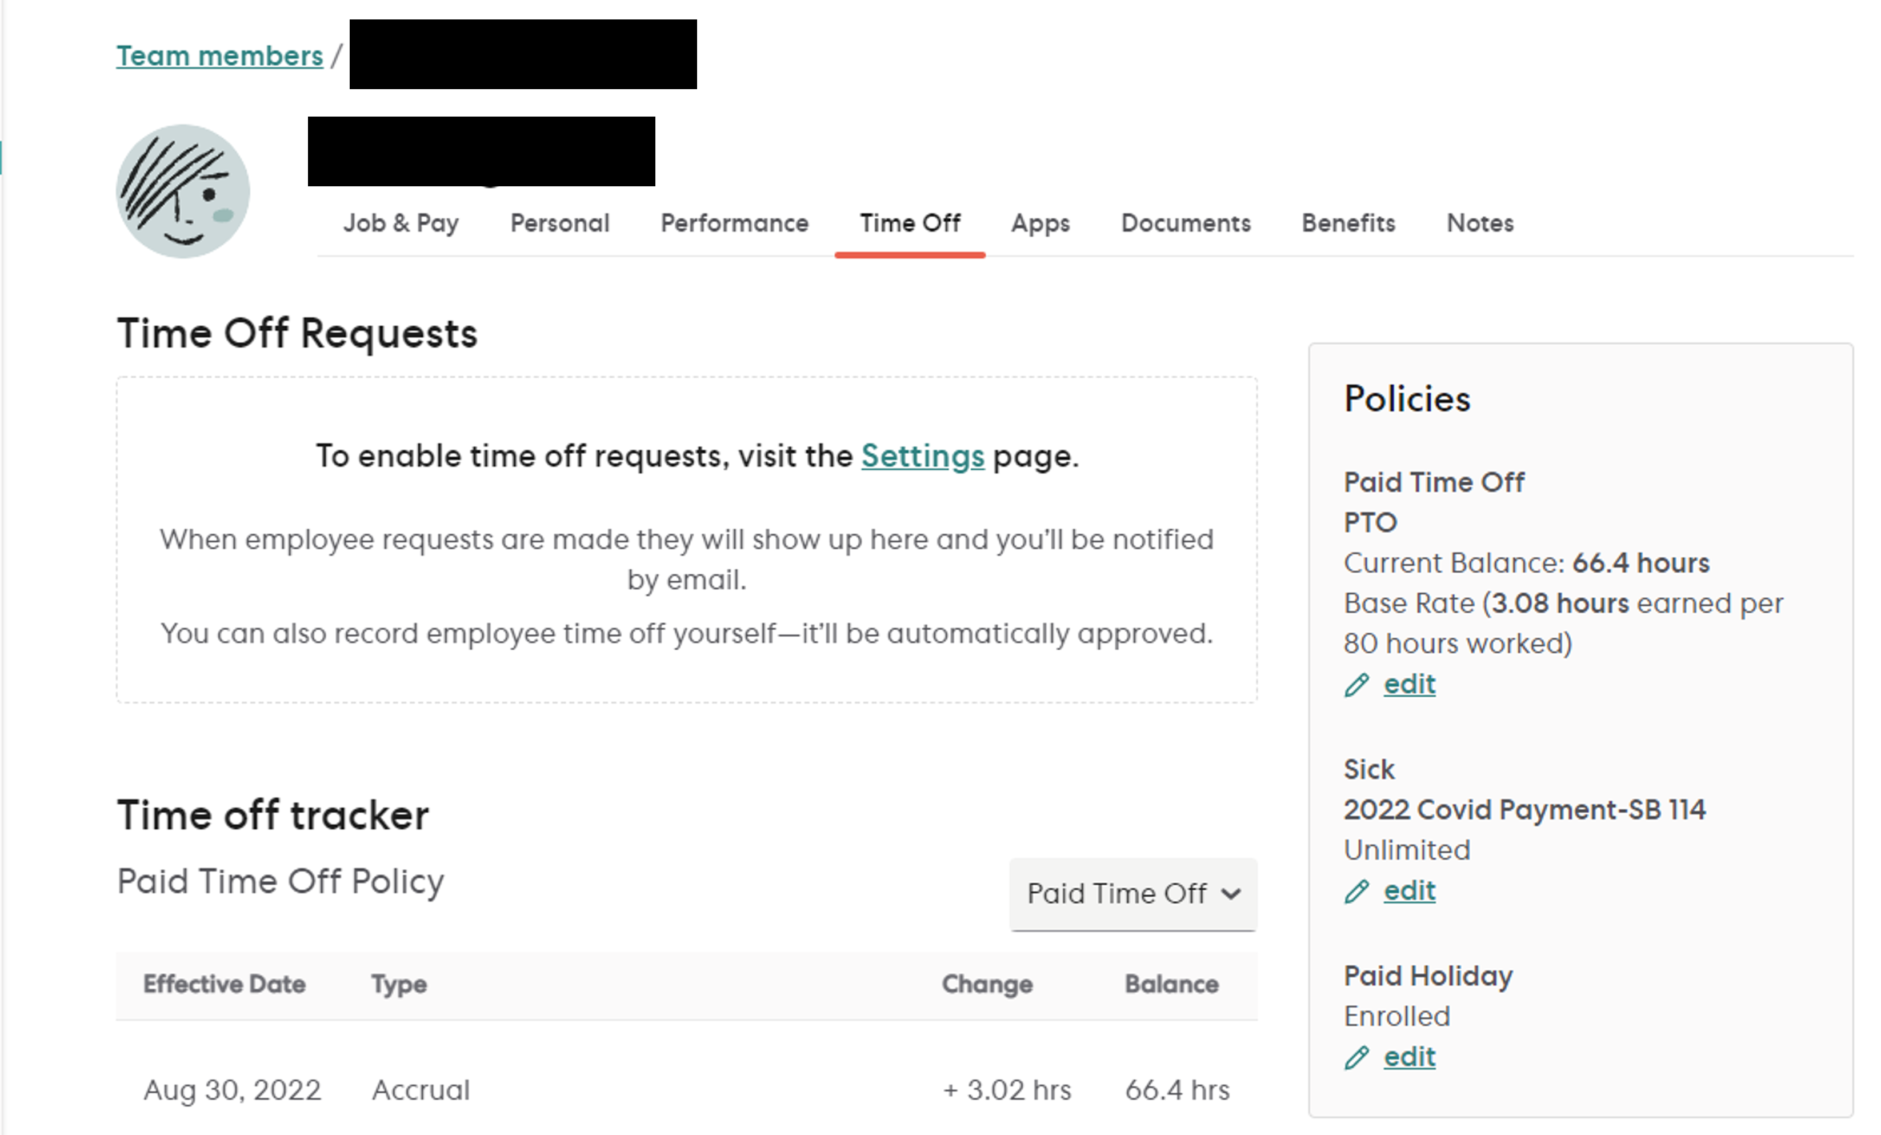Click the pencil icon next to PTO edit
Image resolution: width=1881 pixels, height=1135 pixels.
click(1357, 684)
